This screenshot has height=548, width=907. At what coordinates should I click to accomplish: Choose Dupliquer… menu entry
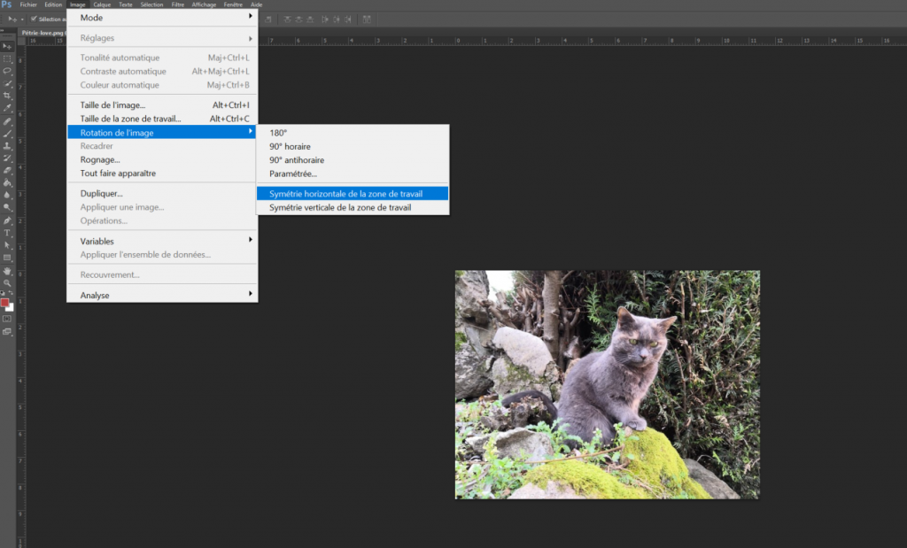(163, 193)
